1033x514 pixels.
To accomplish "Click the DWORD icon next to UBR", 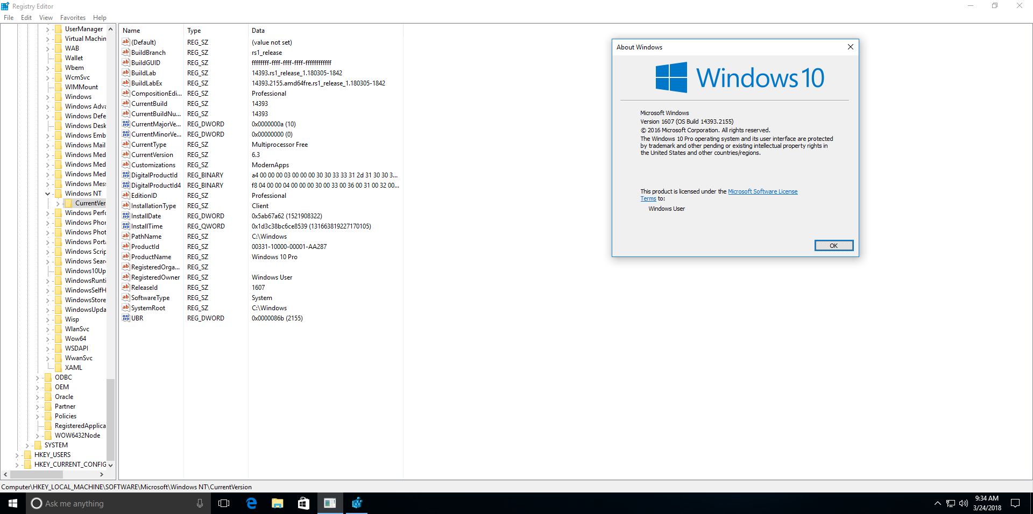I will click(x=126, y=318).
